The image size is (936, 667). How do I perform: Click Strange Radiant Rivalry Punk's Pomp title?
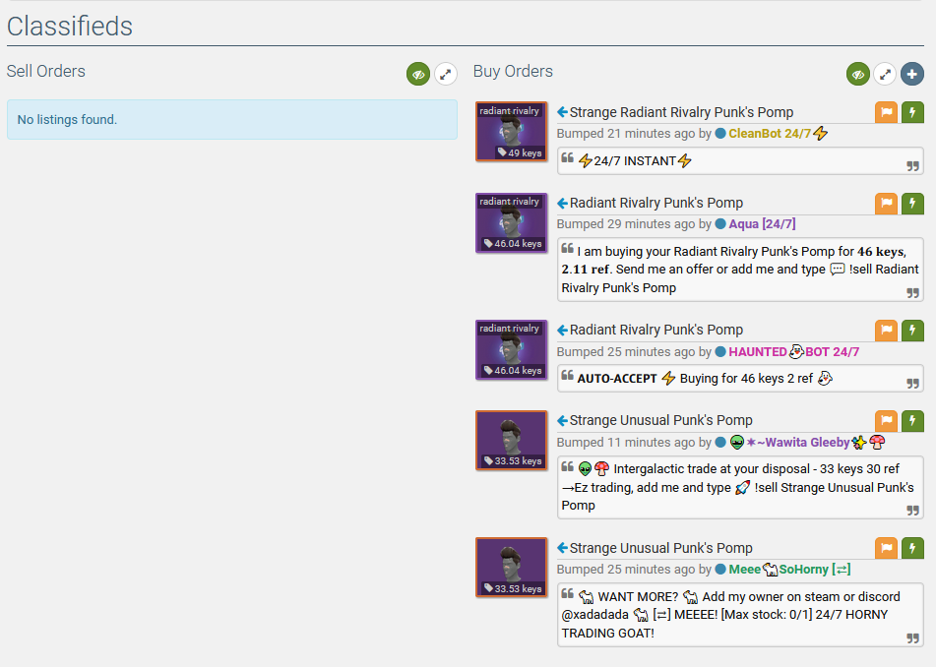click(681, 112)
